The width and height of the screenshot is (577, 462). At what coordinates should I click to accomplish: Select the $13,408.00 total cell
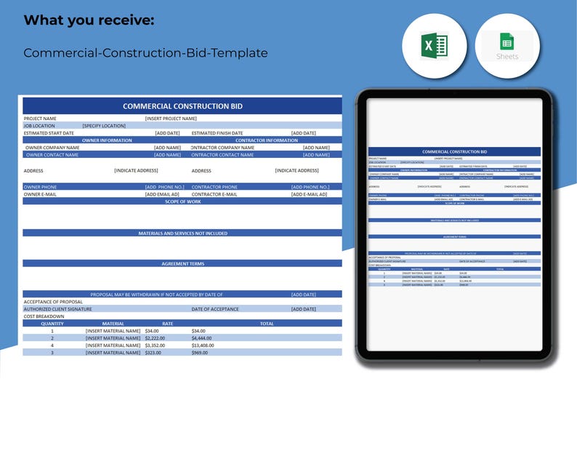pyautogui.click(x=203, y=346)
